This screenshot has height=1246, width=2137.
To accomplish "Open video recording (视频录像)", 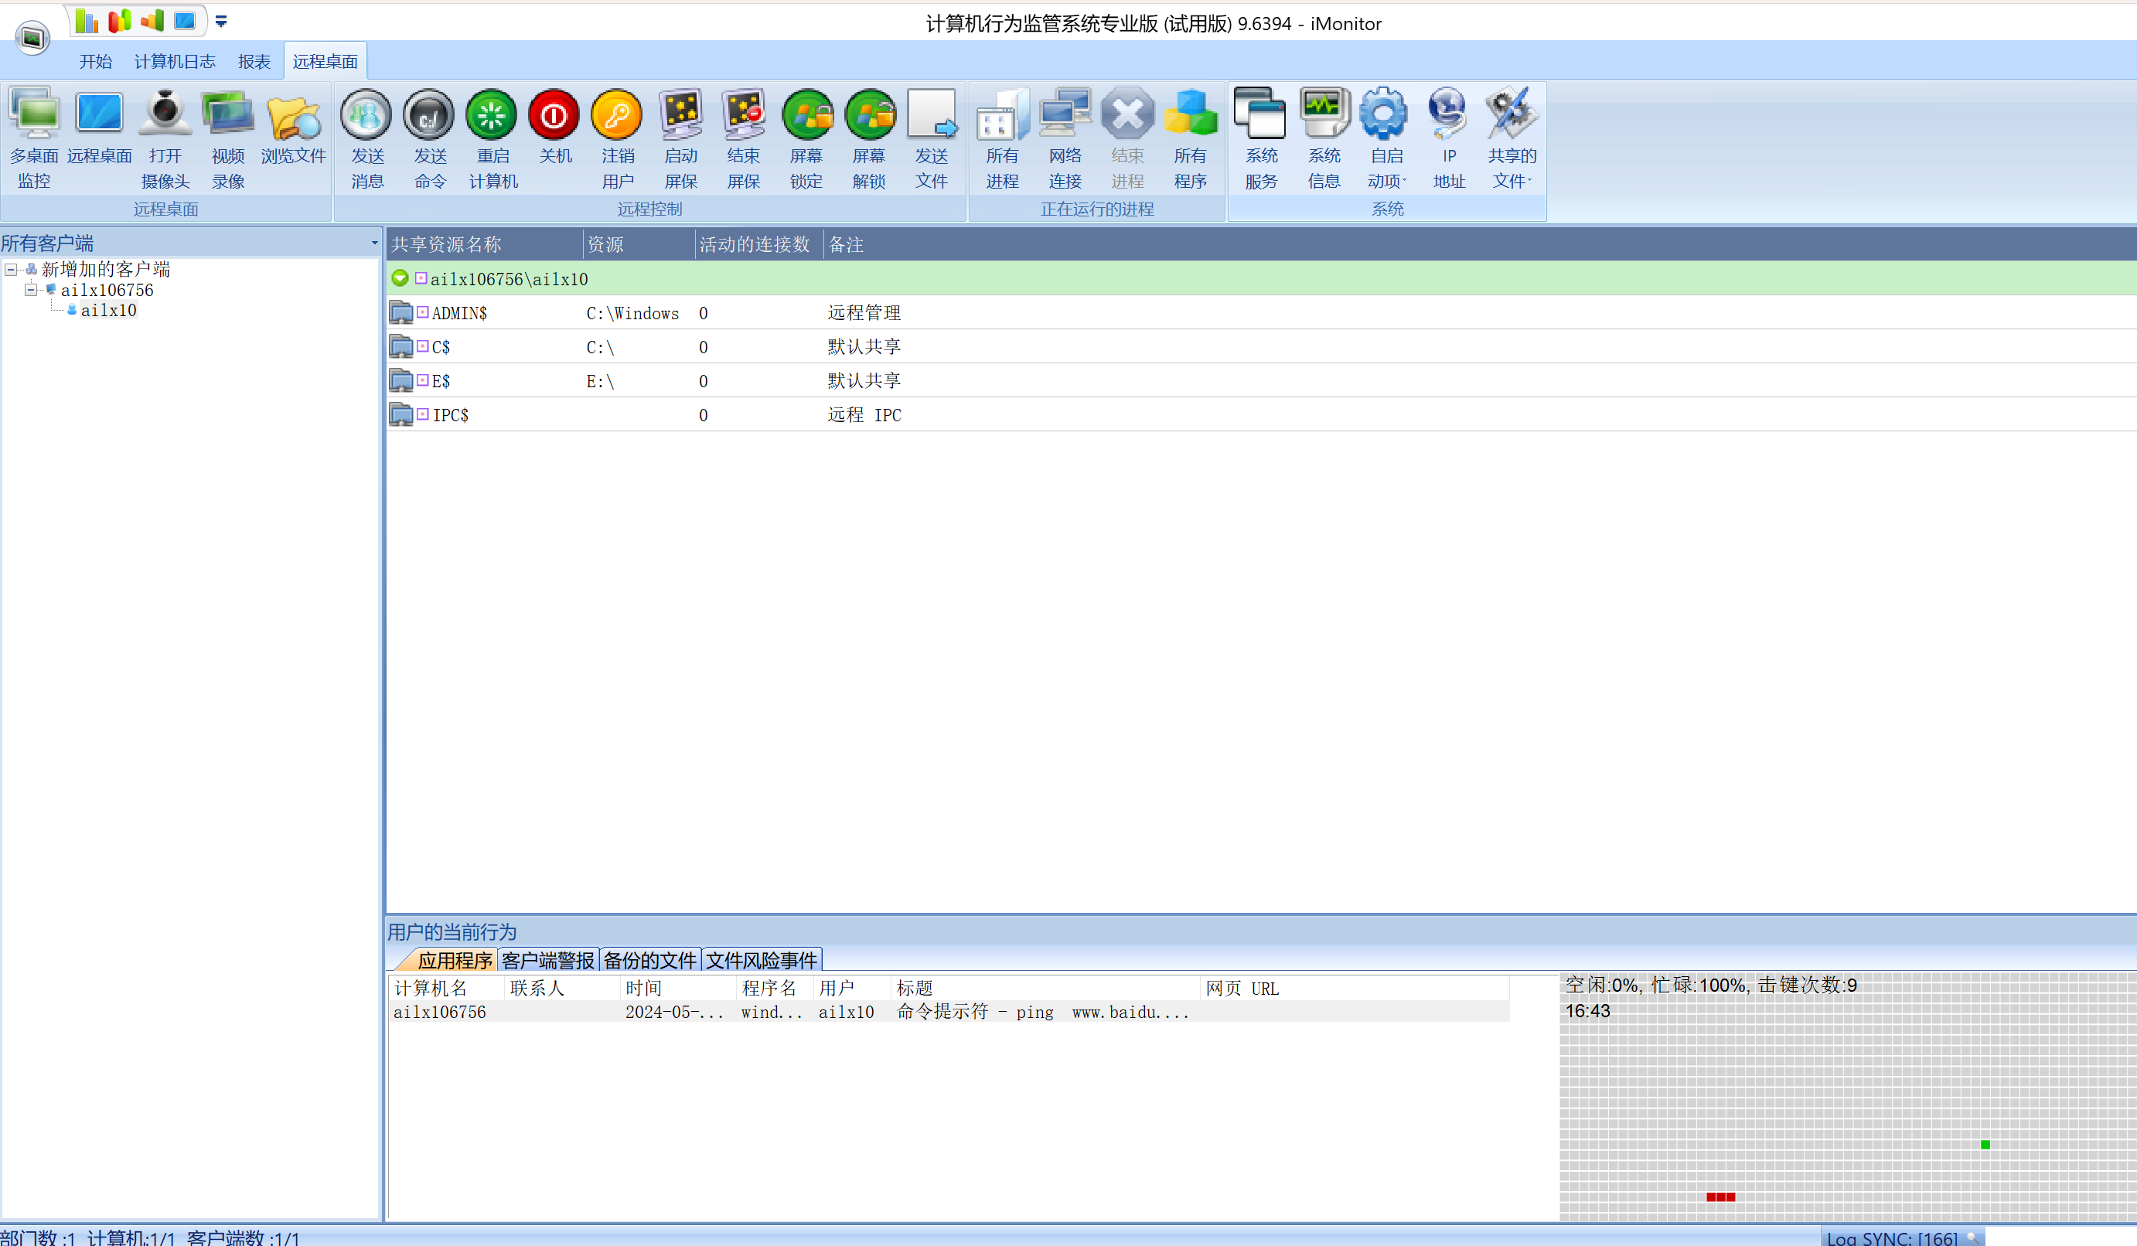I will [228, 139].
